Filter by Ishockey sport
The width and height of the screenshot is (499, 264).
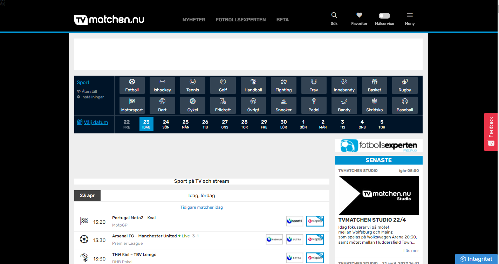pos(162,85)
